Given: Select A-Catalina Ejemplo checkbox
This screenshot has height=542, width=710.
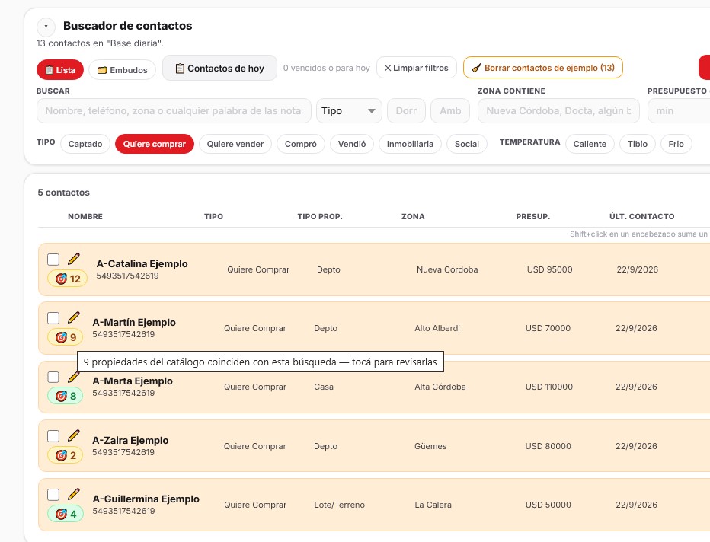Looking at the screenshot, I should tap(53, 260).
